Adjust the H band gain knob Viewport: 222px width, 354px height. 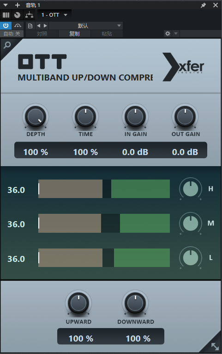[191, 189]
